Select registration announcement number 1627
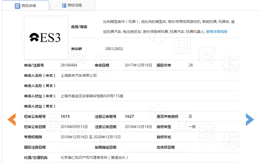Screen dimensions: 261x164 tap(130, 117)
